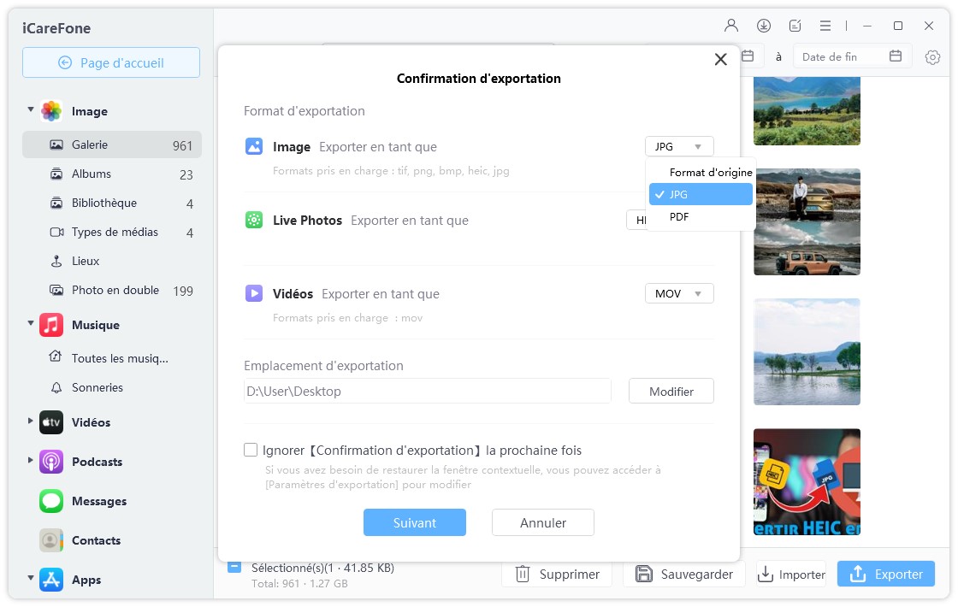Open Types de médias in sidebar

[112, 232]
